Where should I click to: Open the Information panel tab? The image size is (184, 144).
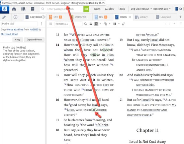15,17
